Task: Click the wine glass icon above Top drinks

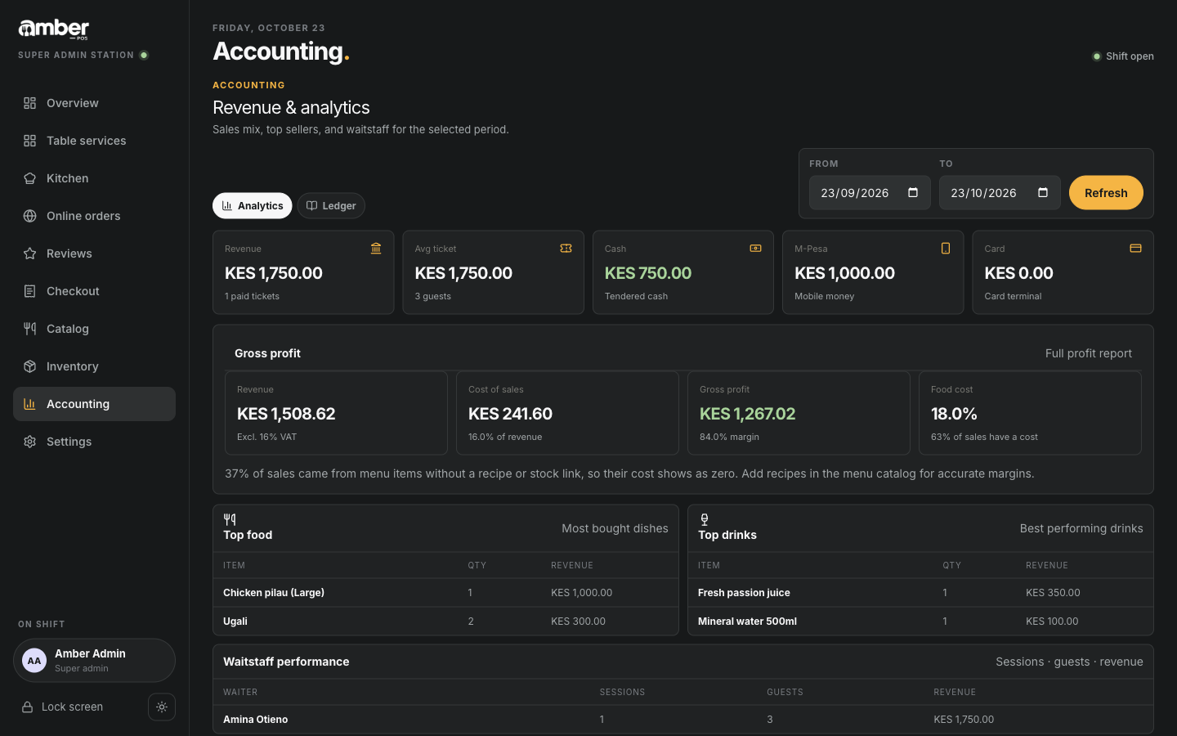Action: click(705, 519)
